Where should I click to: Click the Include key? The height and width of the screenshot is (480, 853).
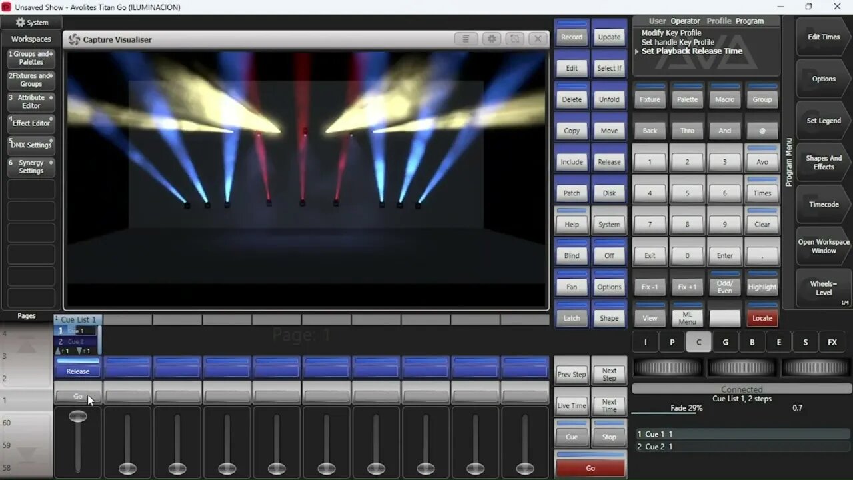[x=572, y=158]
